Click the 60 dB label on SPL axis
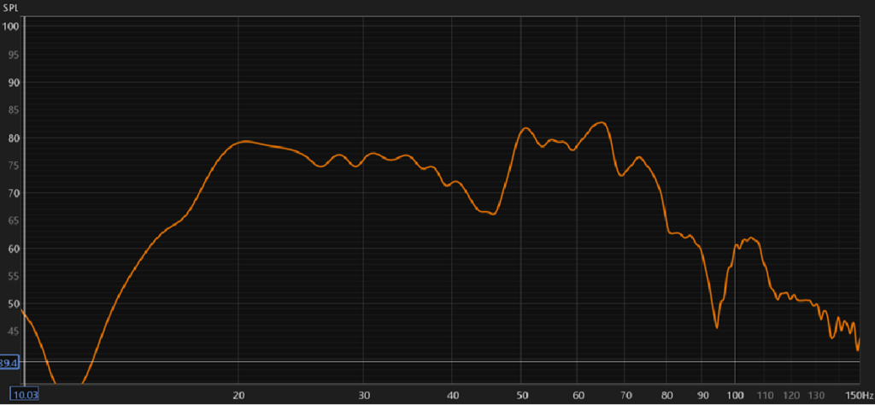The image size is (875, 405). (x=12, y=249)
